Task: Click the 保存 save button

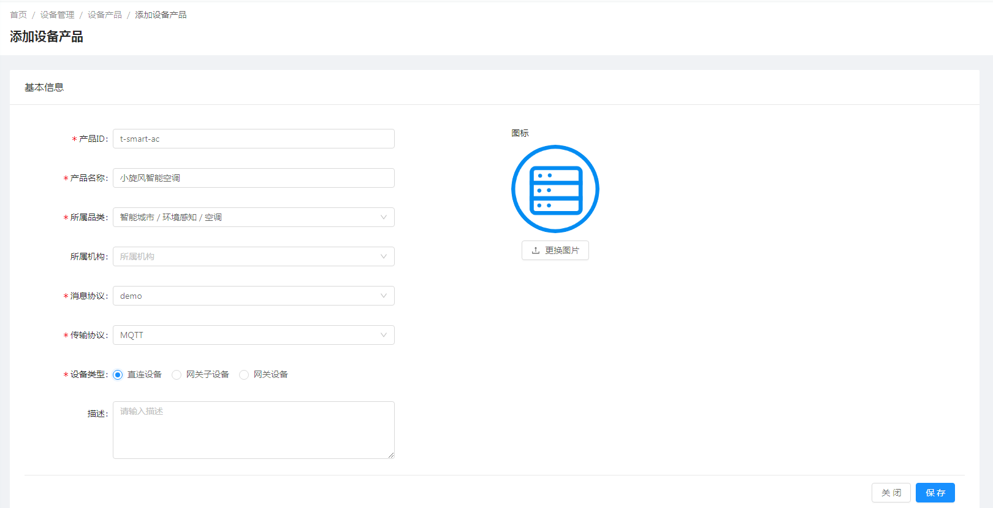Action: click(x=935, y=493)
